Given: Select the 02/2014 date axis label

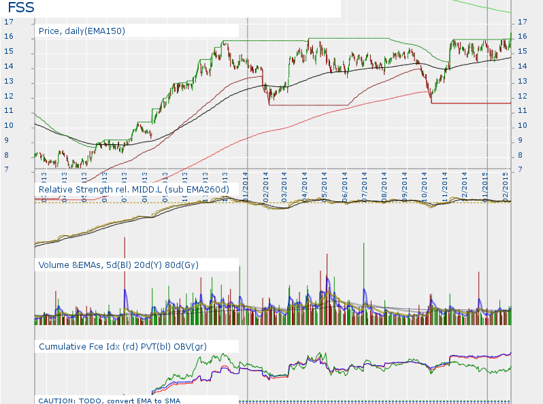Looking at the screenshot, I should 265,187.
